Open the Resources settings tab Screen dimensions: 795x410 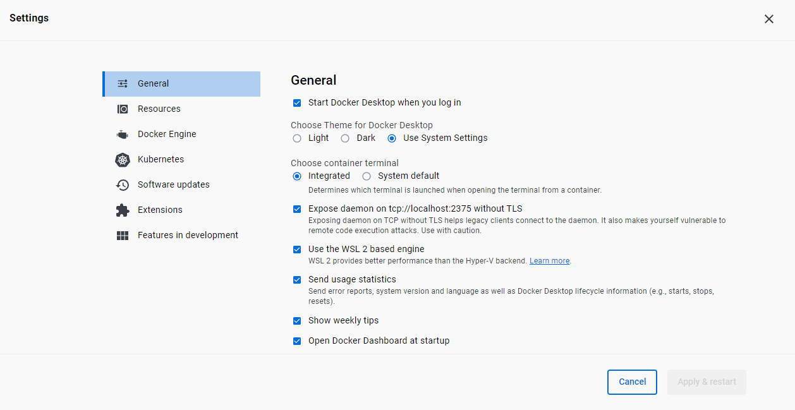pyautogui.click(x=181, y=109)
